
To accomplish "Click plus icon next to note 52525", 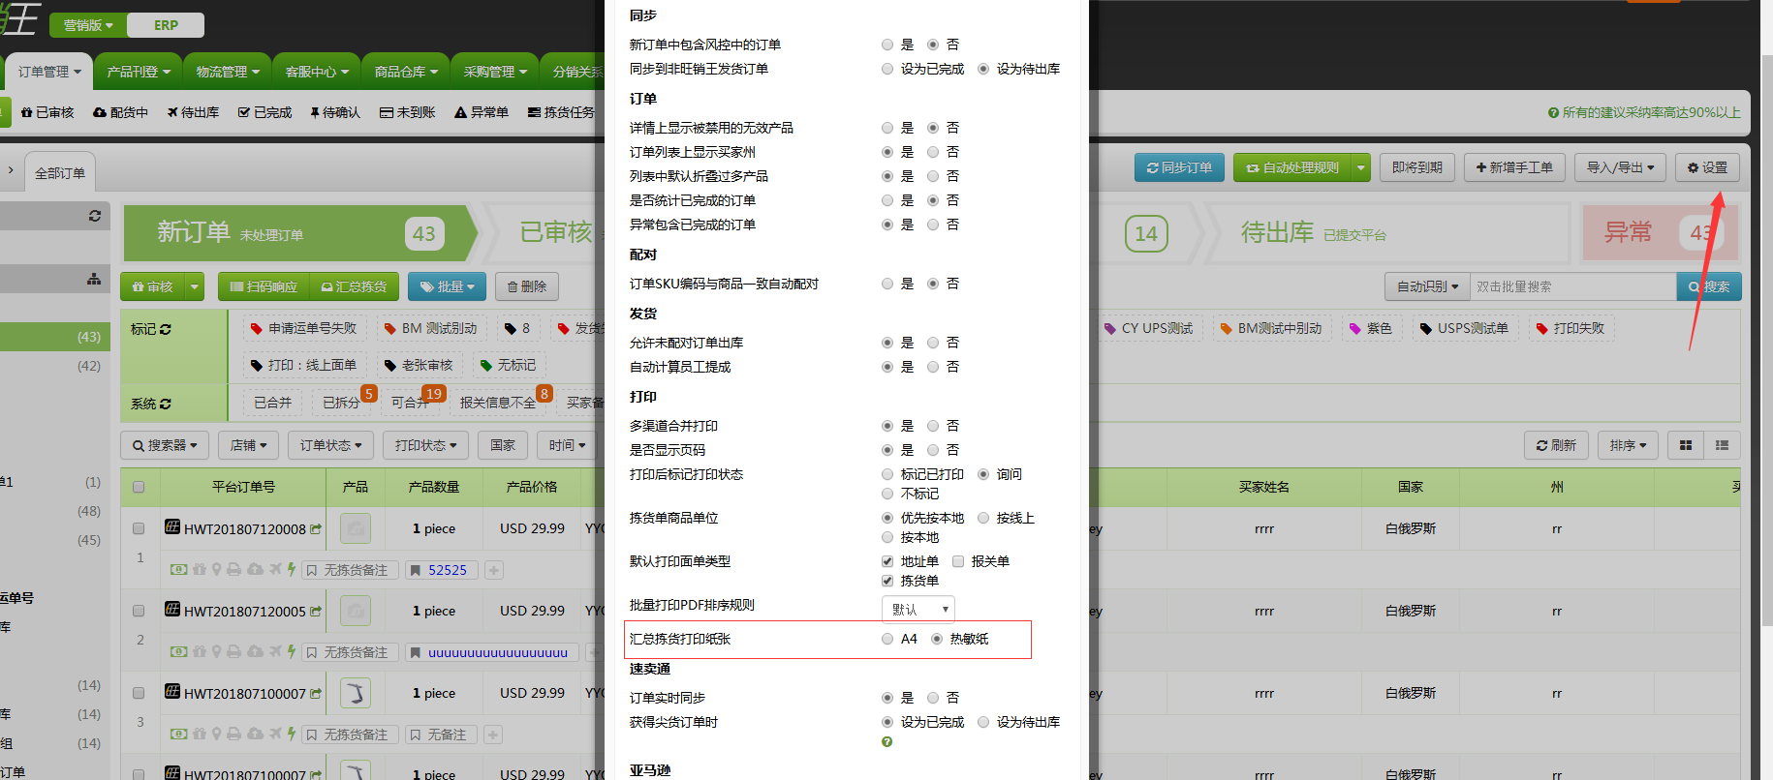I will click(x=494, y=570).
